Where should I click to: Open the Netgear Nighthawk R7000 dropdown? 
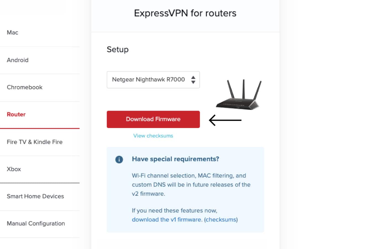point(153,80)
